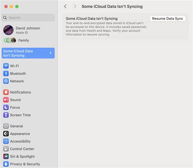193x168 pixels.
Task: Click the red close window button
Action: pos(6,6)
